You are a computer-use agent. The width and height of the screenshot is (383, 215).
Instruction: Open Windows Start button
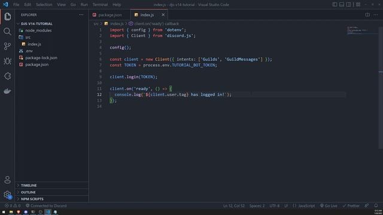[4, 212]
